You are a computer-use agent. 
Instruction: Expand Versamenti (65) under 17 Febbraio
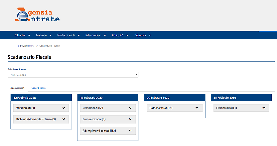pyautogui.click(x=108, y=108)
